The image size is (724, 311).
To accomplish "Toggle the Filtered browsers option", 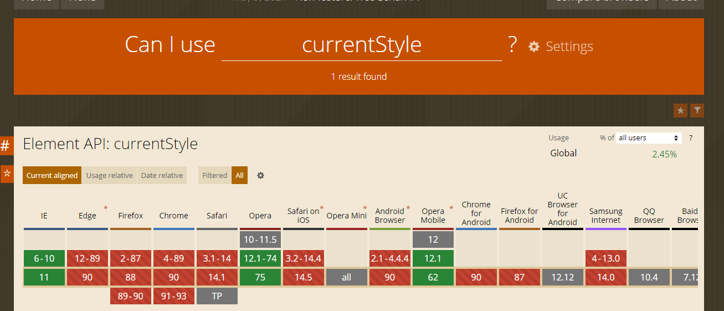I will point(214,175).
